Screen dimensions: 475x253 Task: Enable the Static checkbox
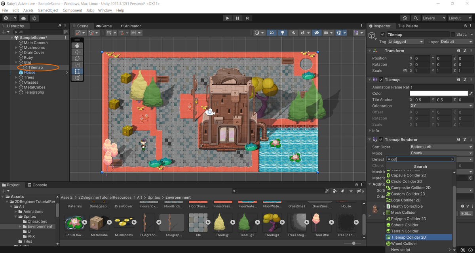(452, 34)
